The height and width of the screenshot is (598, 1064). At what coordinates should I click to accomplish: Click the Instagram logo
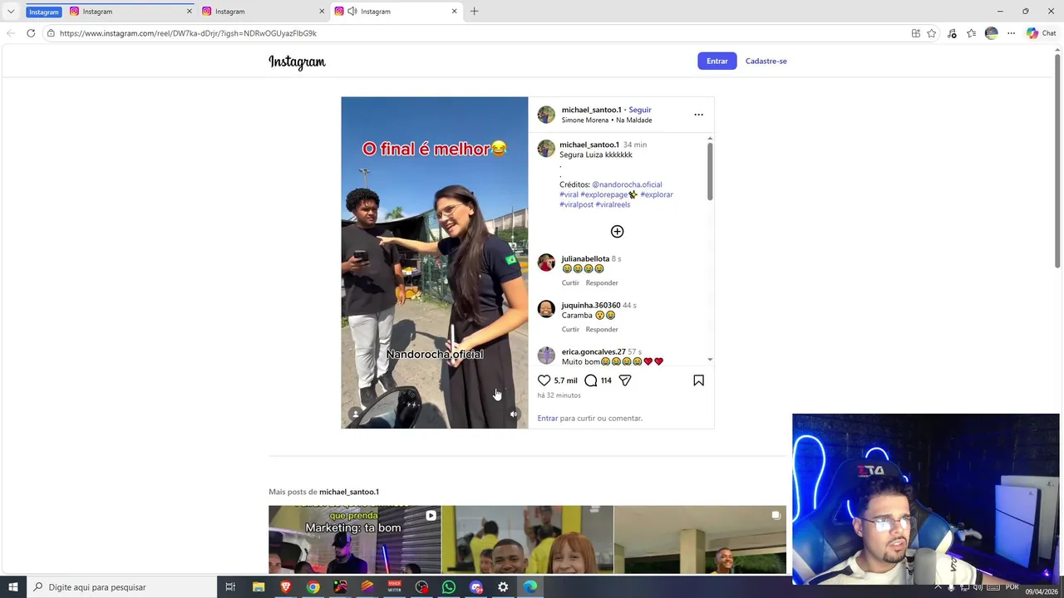click(x=297, y=61)
